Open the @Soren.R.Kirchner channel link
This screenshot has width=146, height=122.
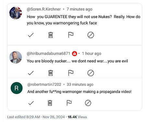[44, 9]
